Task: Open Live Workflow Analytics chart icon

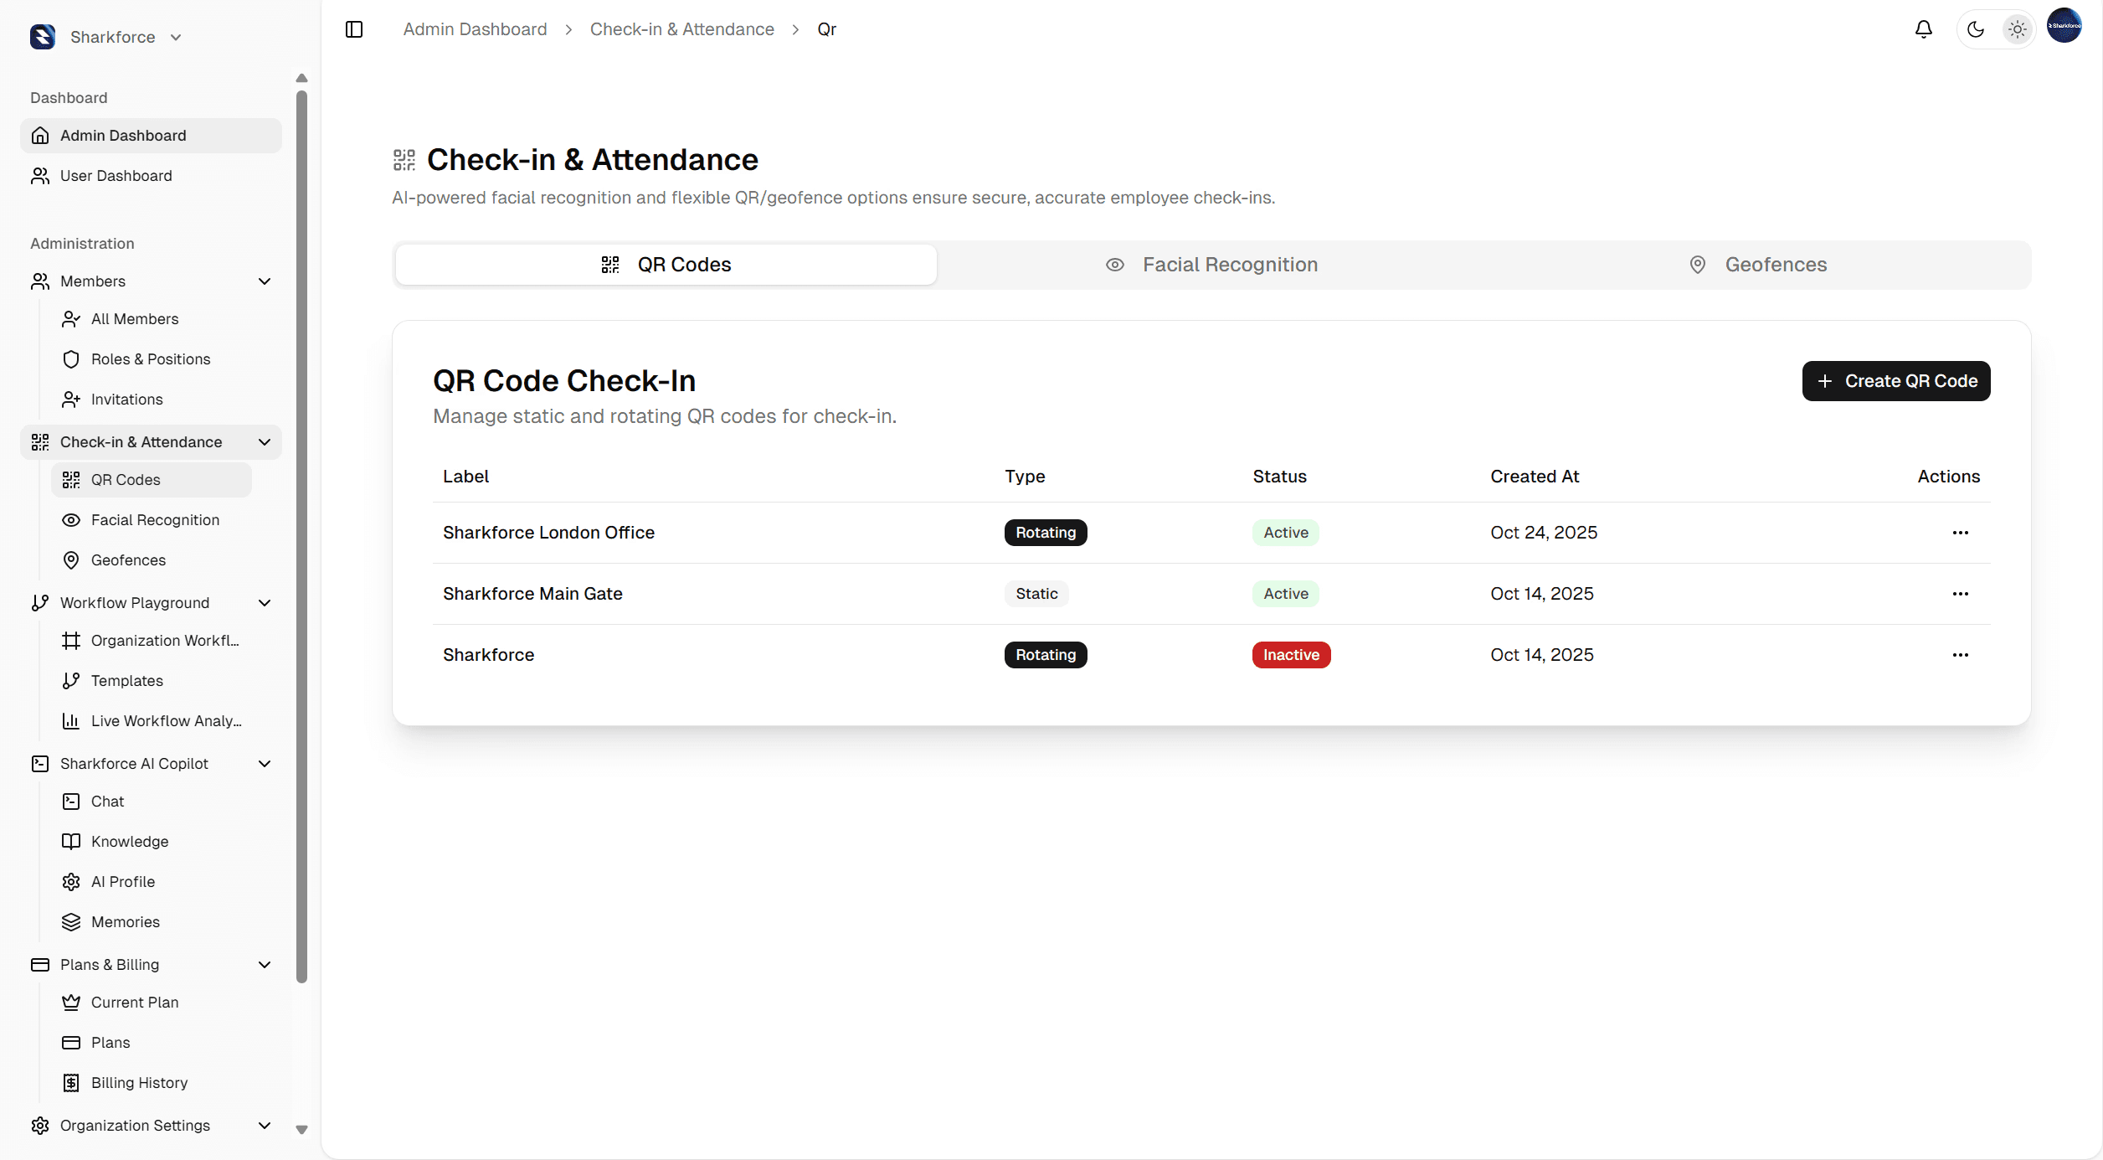Action: (x=71, y=720)
